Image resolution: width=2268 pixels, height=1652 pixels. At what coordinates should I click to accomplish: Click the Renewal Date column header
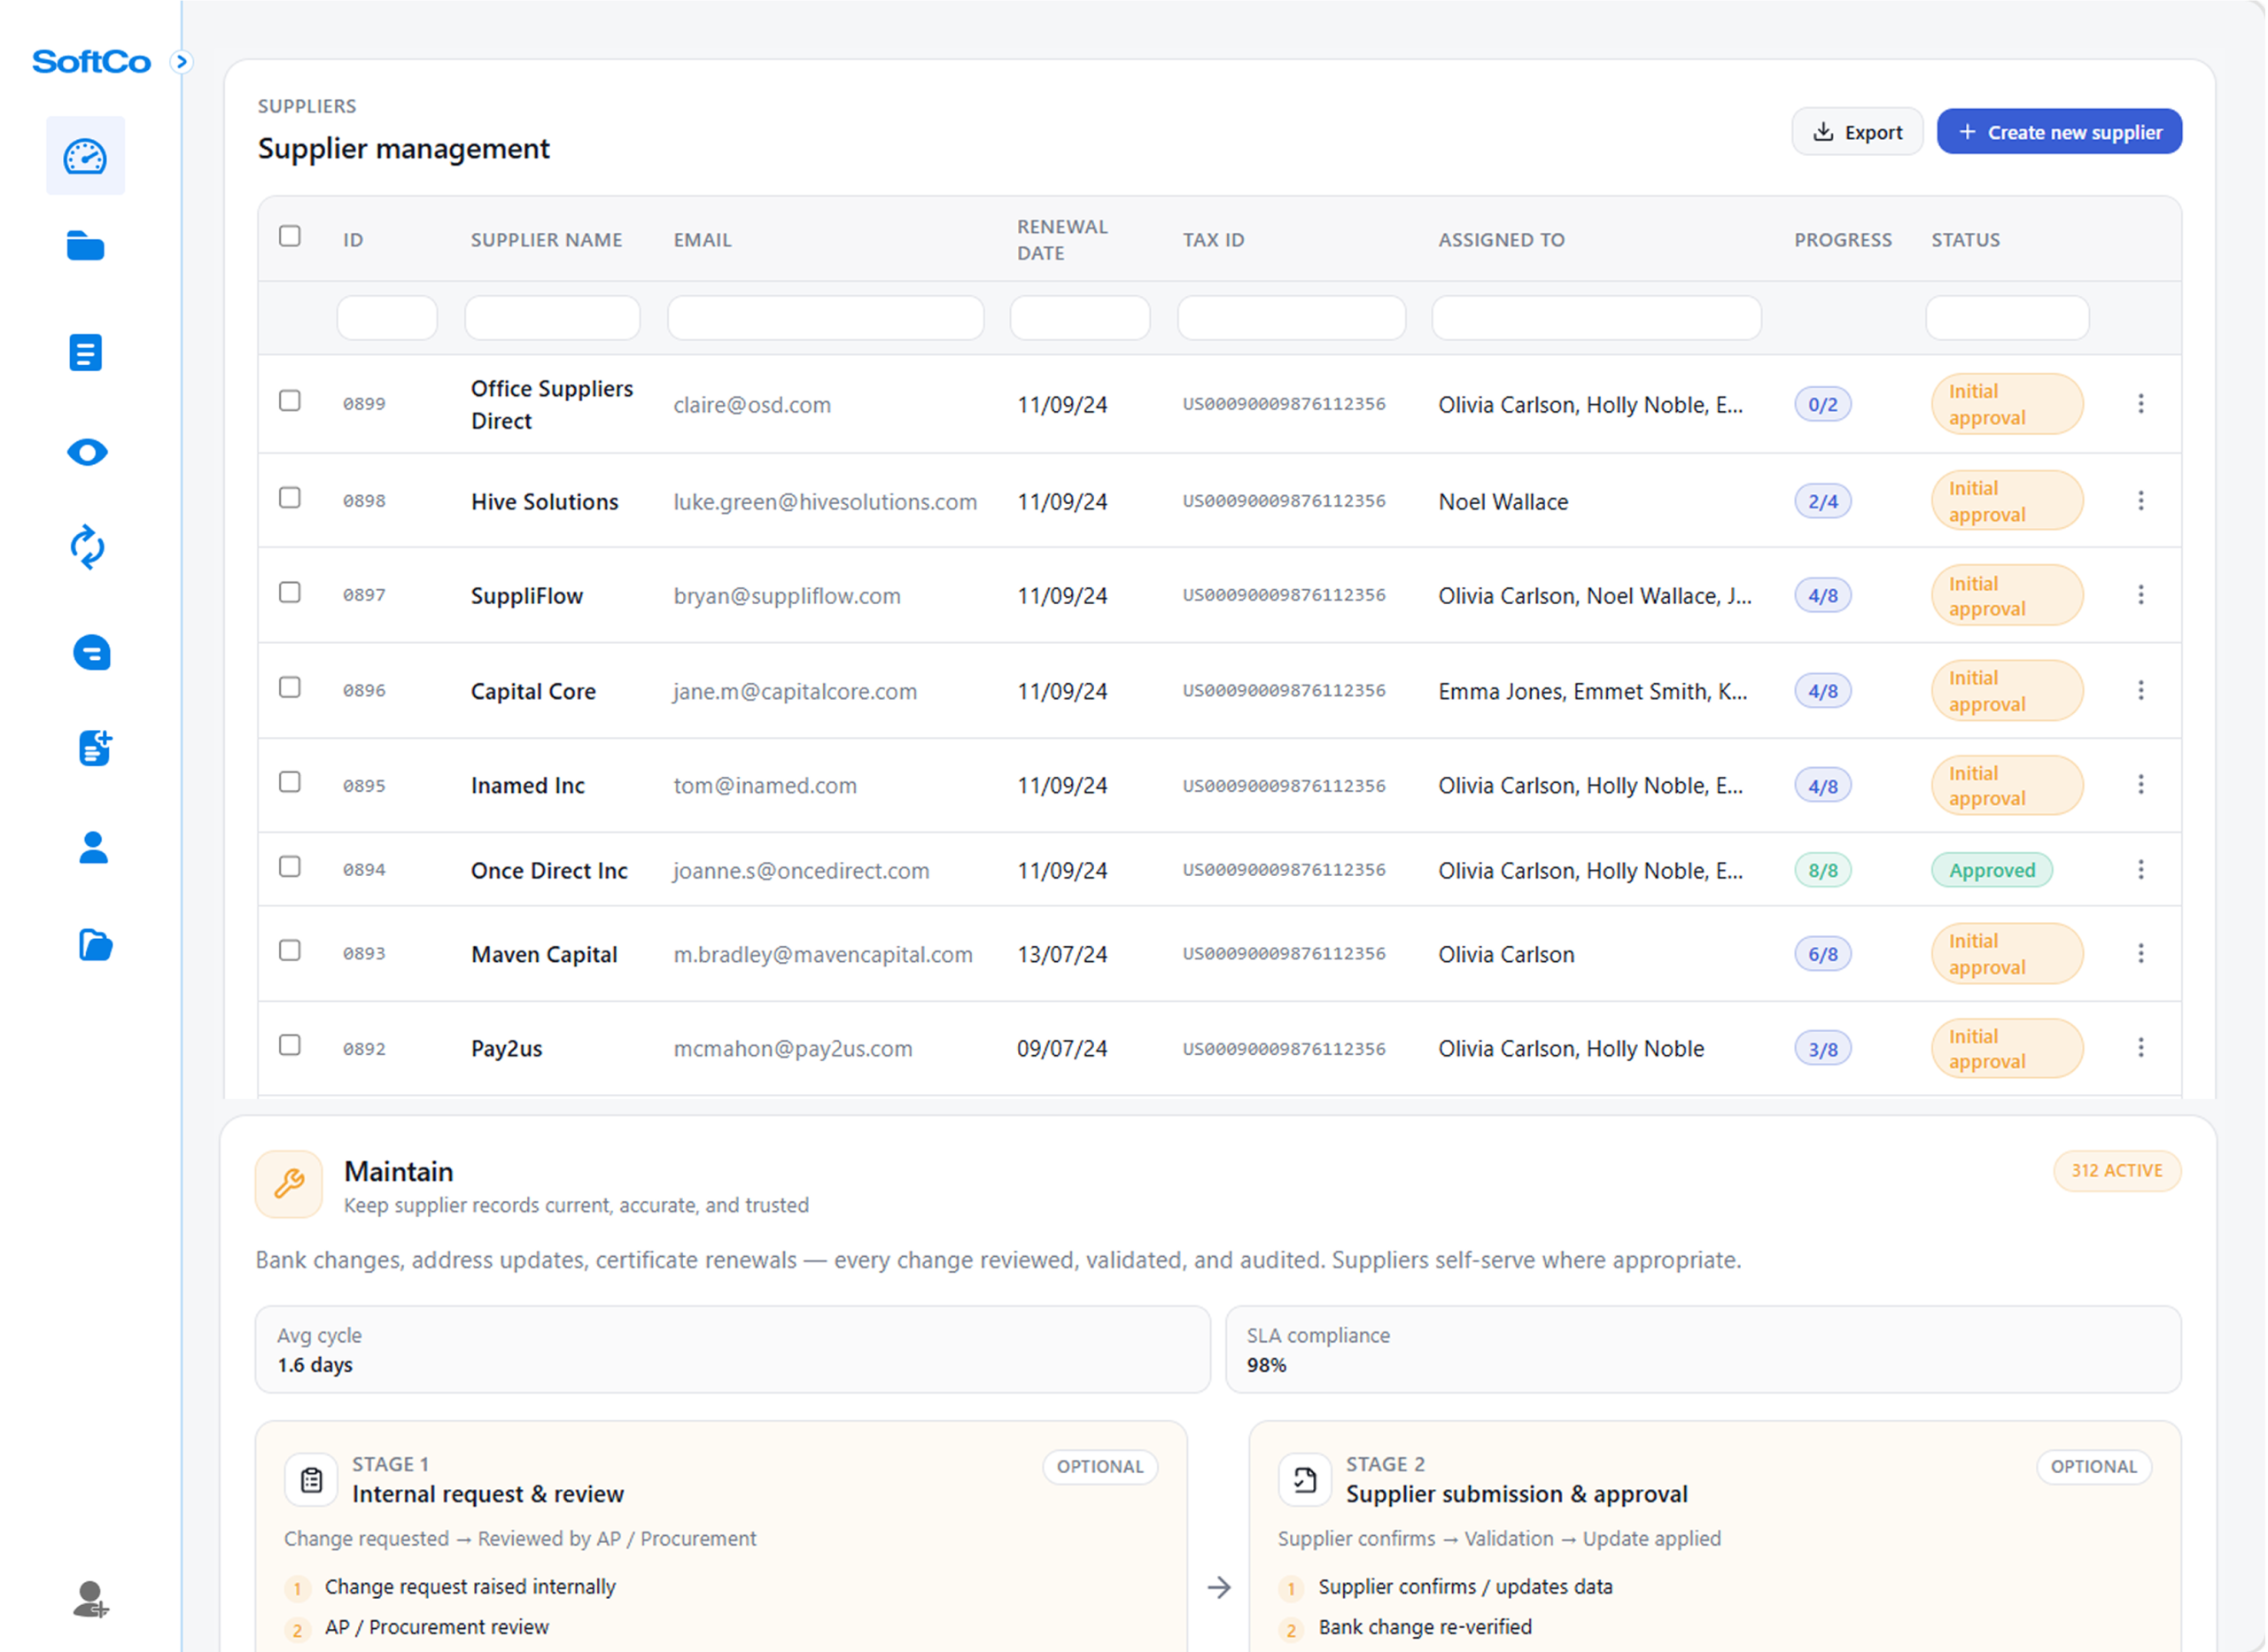(1062, 240)
